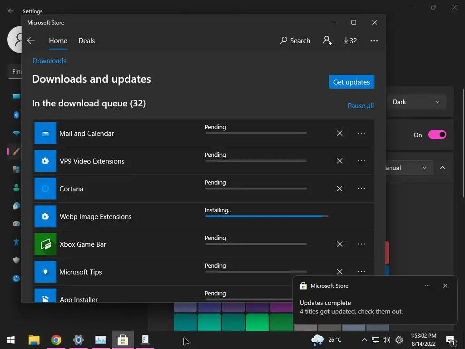The height and width of the screenshot is (349, 465).
Task: Open the downloads indicator showing 32
Action: (350, 40)
